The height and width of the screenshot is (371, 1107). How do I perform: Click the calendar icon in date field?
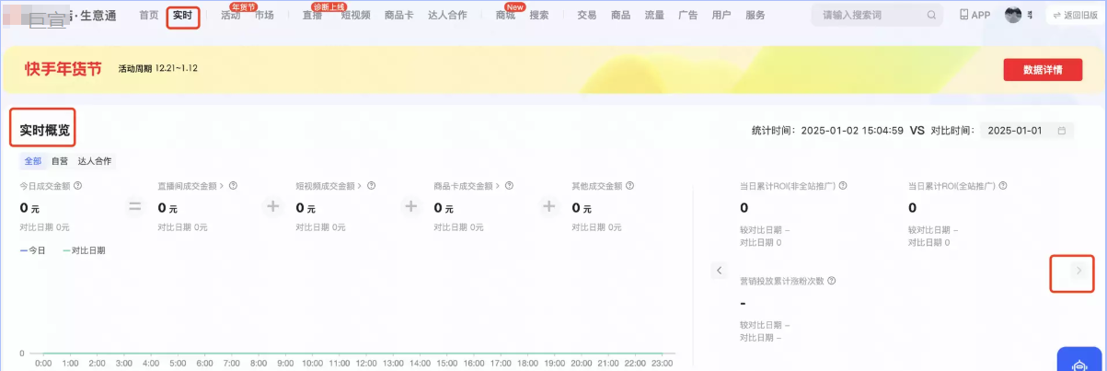(x=1062, y=131)
